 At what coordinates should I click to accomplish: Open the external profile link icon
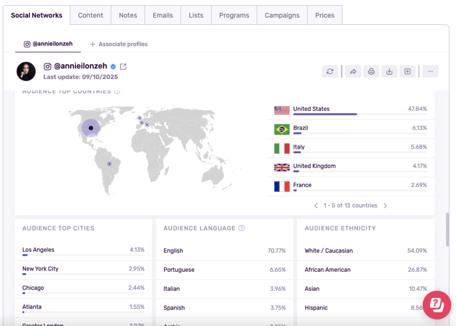(x=123, y=67)
